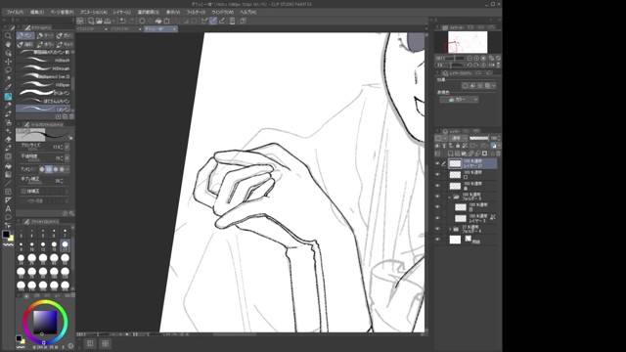Screen dimensions: 626x352
Task: Open brush size dynamics button
Action: (x=67, y=147)
